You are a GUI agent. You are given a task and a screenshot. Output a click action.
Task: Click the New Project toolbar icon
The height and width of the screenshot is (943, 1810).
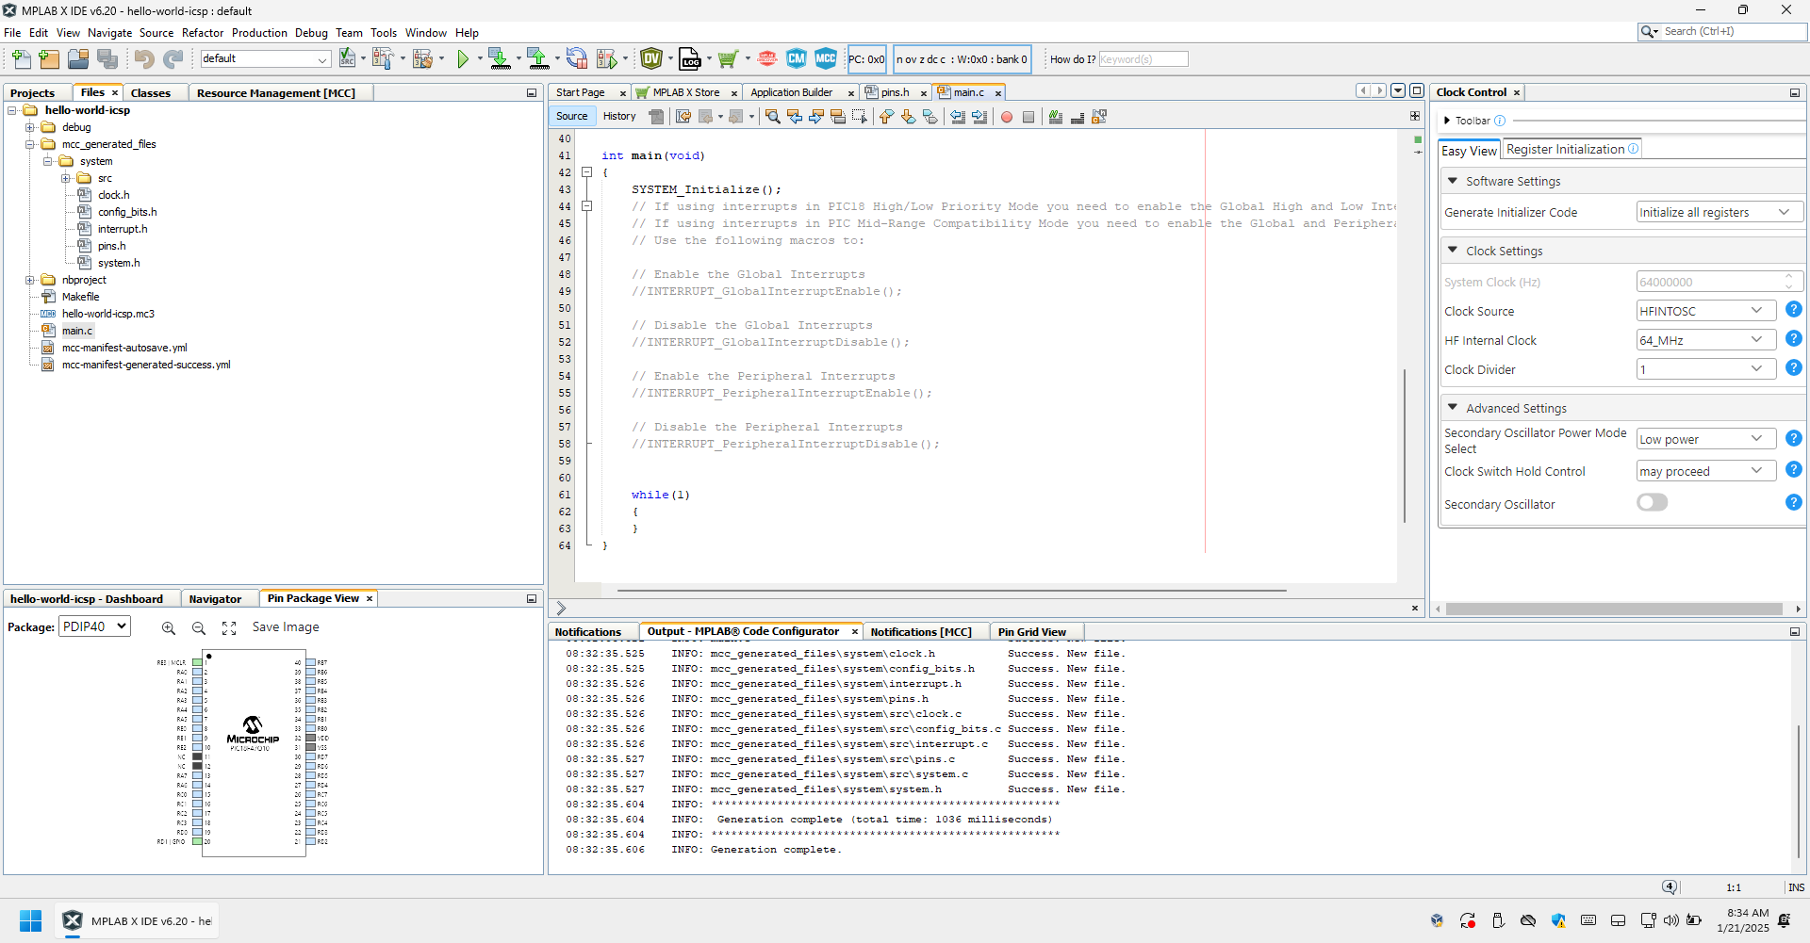tap(49, 59)
